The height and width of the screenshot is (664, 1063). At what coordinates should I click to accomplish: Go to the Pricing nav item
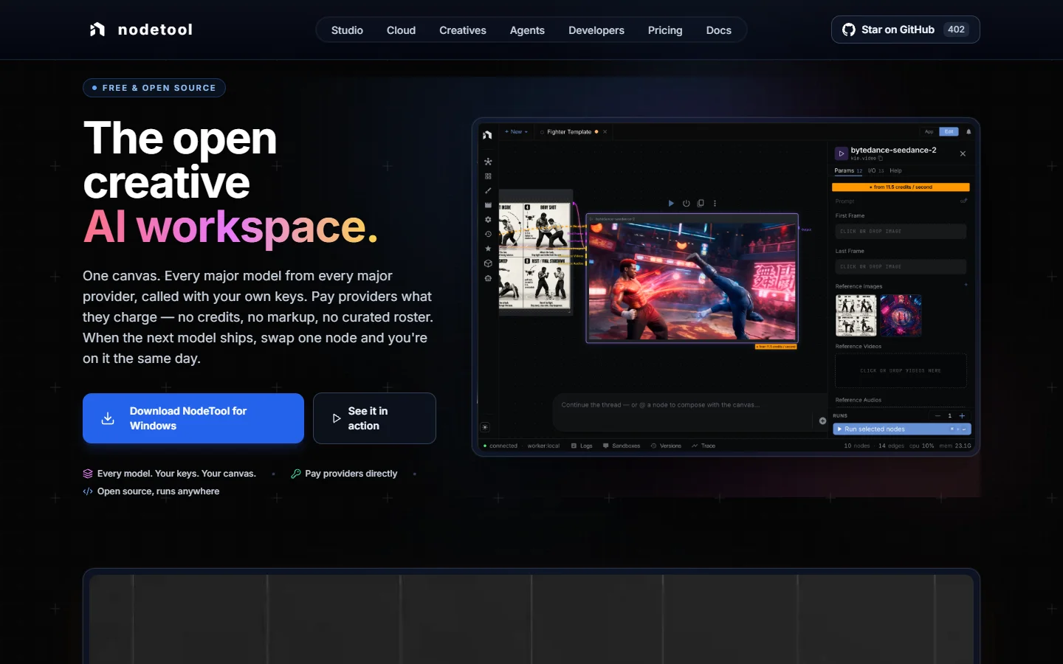(x=665, y=30)
